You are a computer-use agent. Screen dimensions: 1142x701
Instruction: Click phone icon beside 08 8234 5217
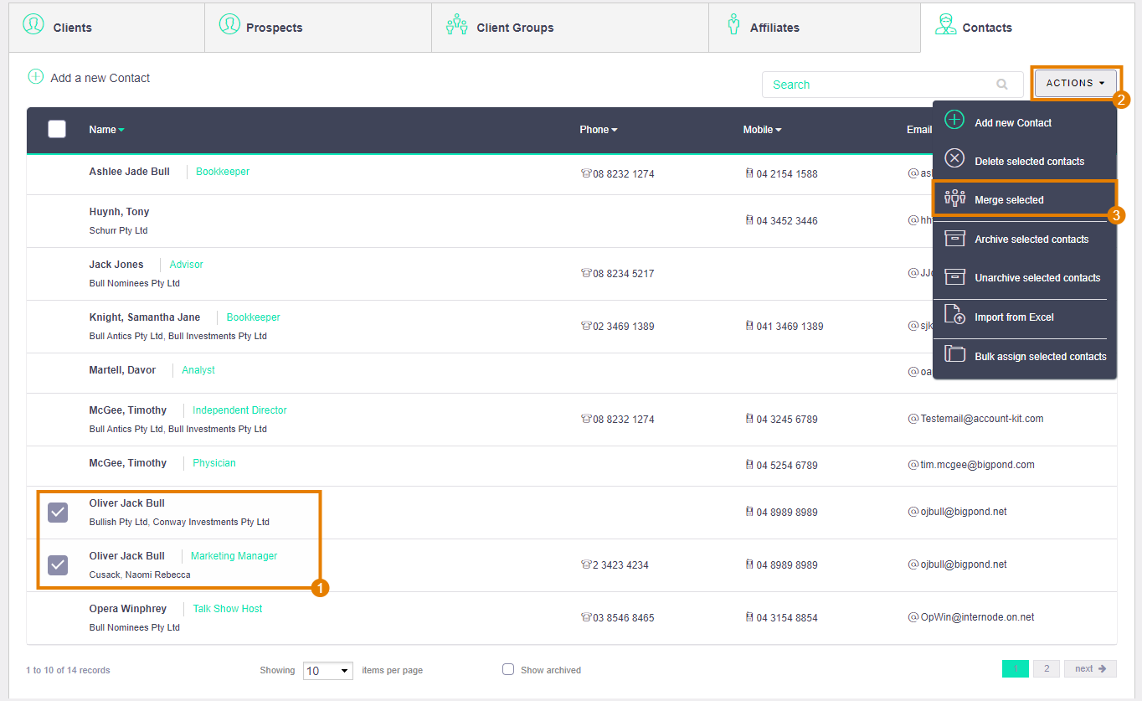(585, 273)
